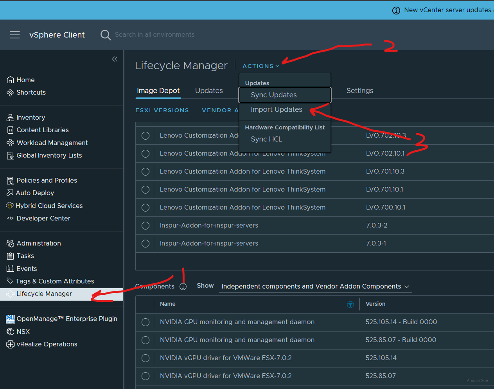Click the Search in all environments field
Viewport: 494px width, 389px height.
point(154,35)
